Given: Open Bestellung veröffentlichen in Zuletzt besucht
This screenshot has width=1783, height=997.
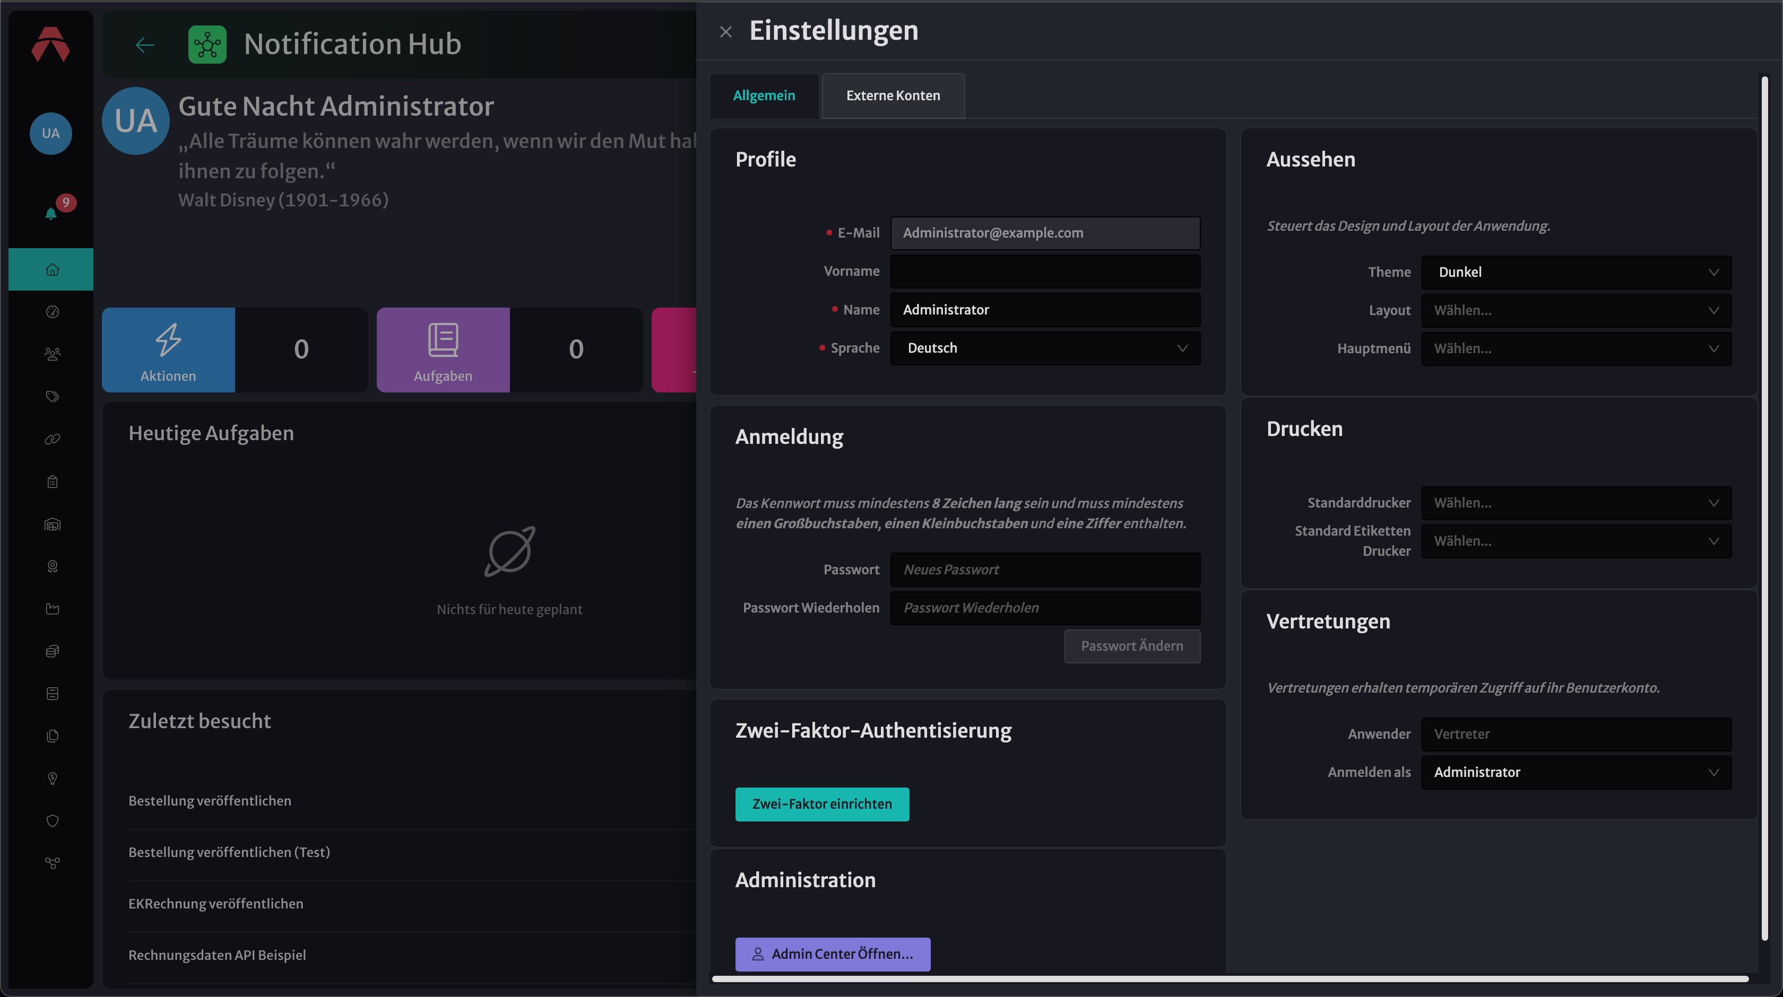Looking at the screenshot, I should point(210,800).
